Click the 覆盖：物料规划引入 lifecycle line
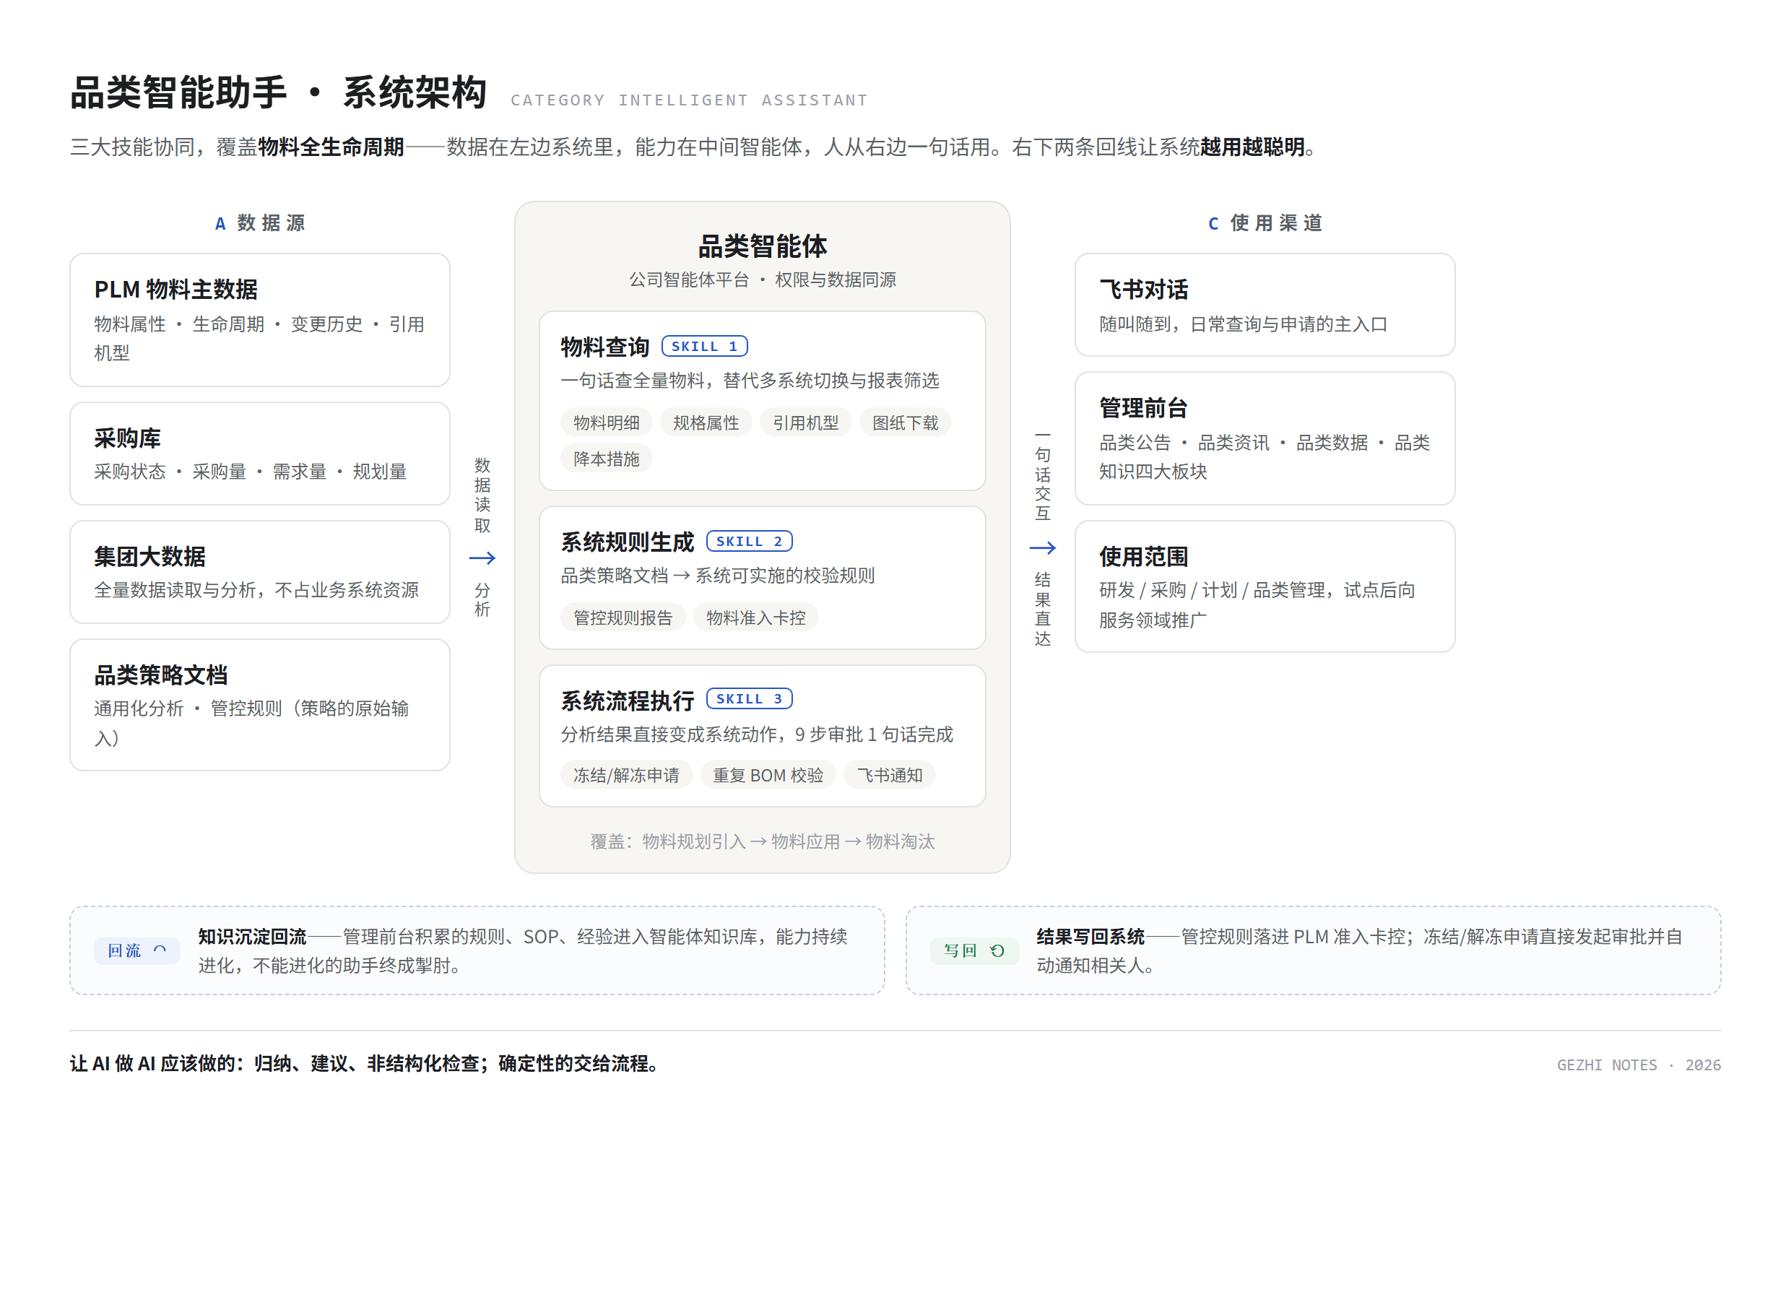Screen dimensions: 1791x1300 (762, 841)
